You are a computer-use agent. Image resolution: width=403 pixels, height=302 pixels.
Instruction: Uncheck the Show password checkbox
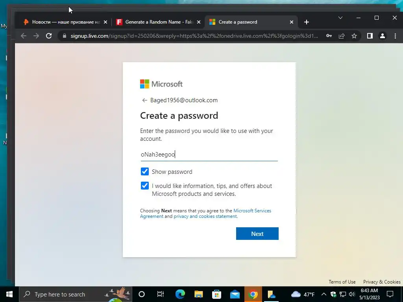click(x=145, y=171)
